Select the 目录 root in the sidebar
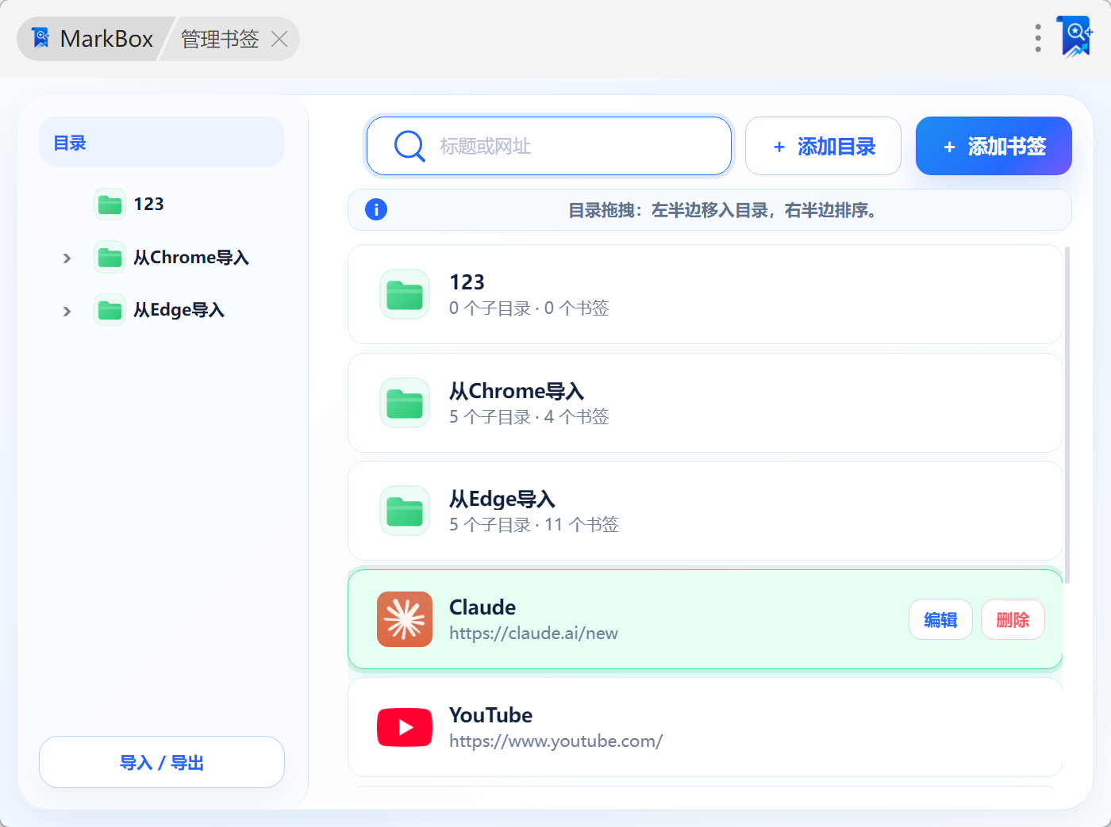The image size is (1111, 827). (162, 143)
